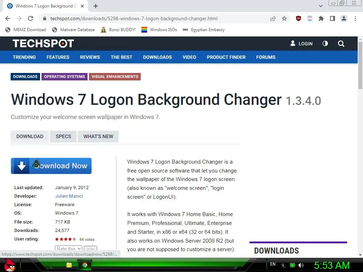Screen dimensions: 363x272
Task: Open the PRODUCT FINDER nav item
Action: click(x=226, y=57)
